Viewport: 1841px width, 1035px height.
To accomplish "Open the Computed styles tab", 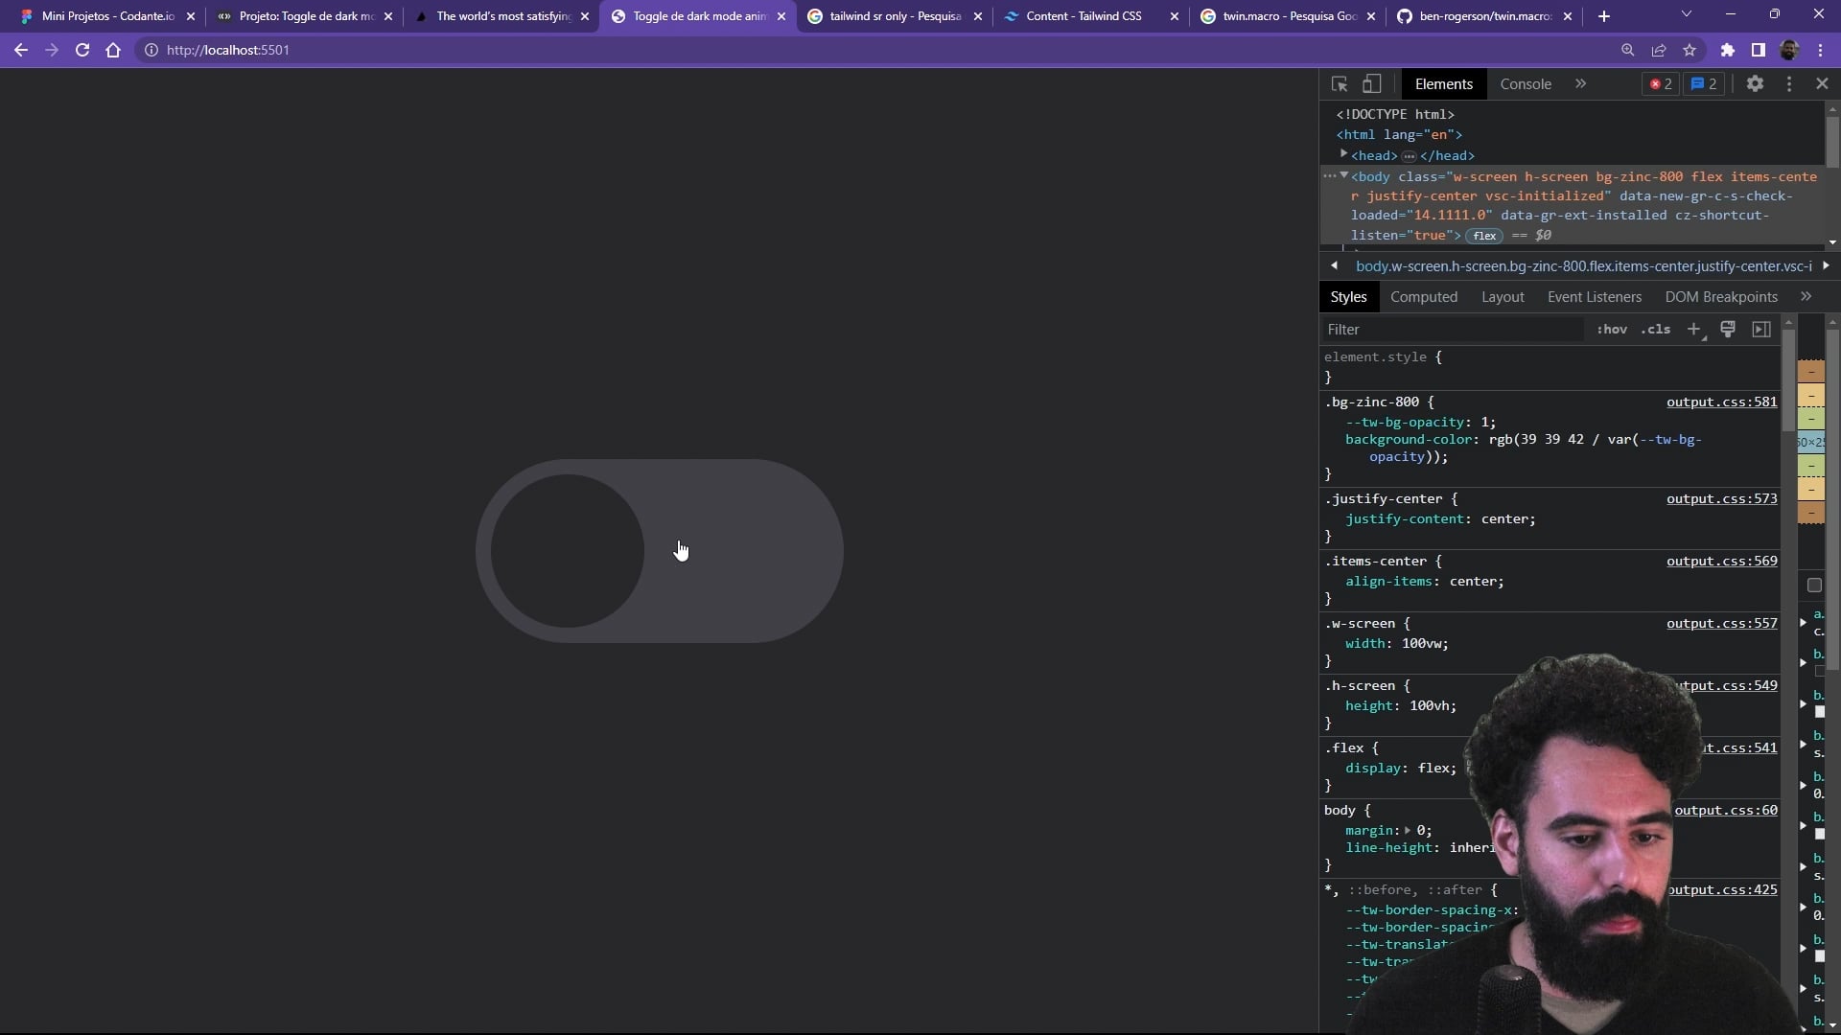I will (x=1424, y=297).
